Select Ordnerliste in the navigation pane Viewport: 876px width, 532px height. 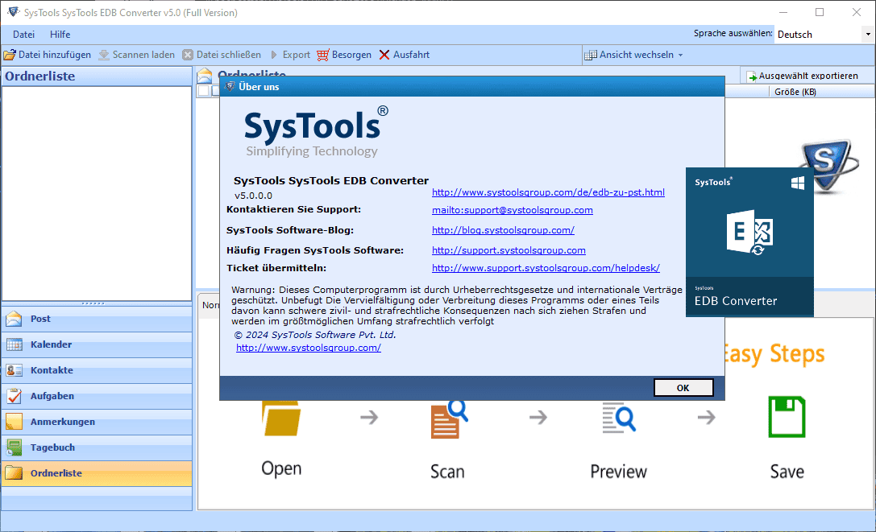[56, 473]
